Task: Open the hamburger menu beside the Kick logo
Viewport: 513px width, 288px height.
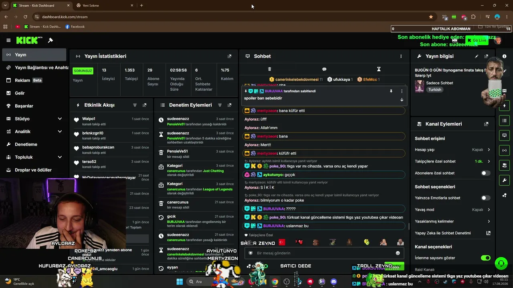Action: [8, 40]
